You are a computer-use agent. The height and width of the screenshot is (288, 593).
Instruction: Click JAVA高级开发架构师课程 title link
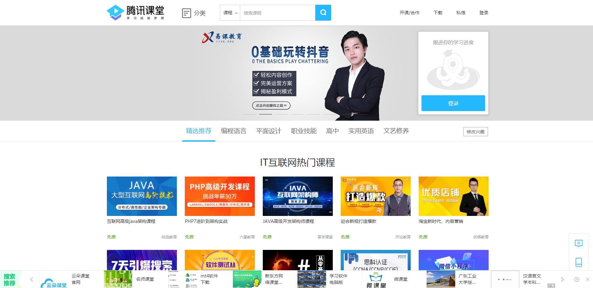[288, 221]
